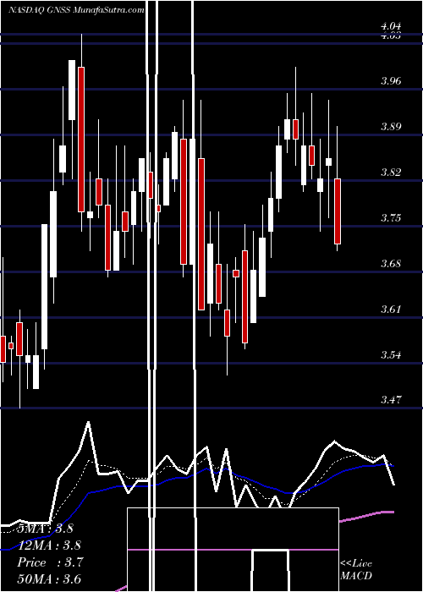Image resolution: width=423 pixels, height=592 pixels.
Task: Click the 3.54 price level label
Action: point(391,355)
